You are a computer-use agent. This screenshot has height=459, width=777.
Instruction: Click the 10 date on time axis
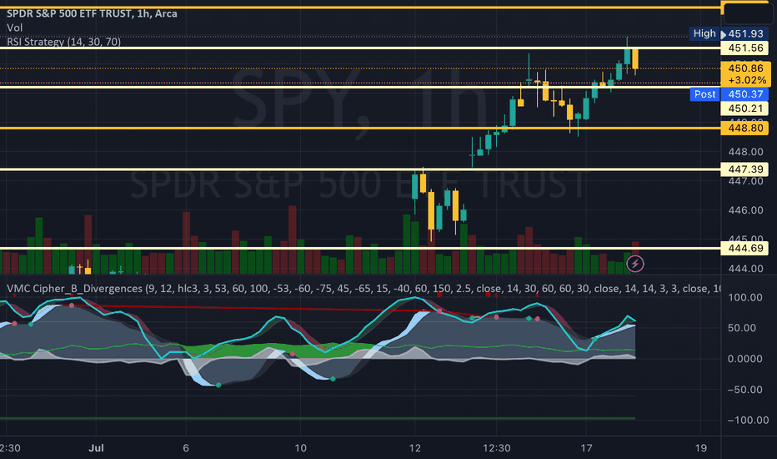[x=300, y=448]
